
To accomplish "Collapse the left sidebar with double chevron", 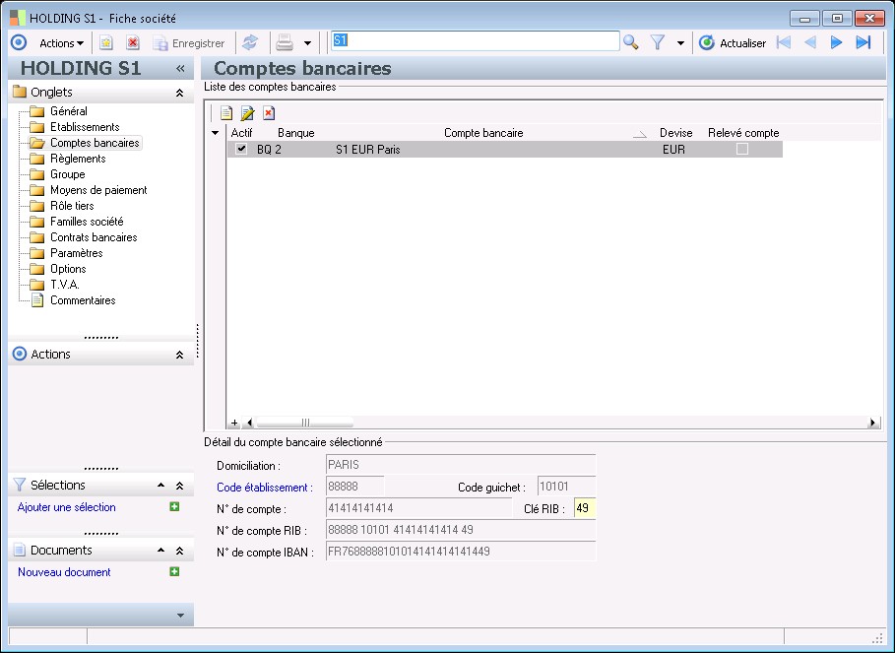I will coord(180,69).
